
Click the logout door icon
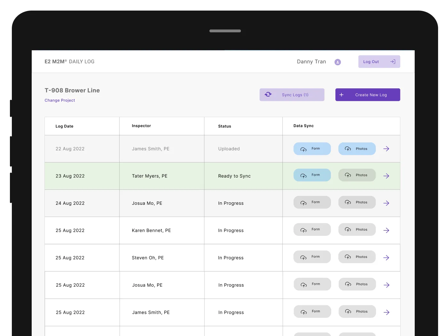click(x=393, y=62)
